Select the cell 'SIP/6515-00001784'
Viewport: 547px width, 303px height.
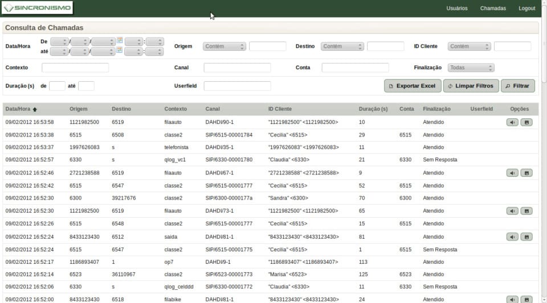pyautogui.click(x=229, y=135)
